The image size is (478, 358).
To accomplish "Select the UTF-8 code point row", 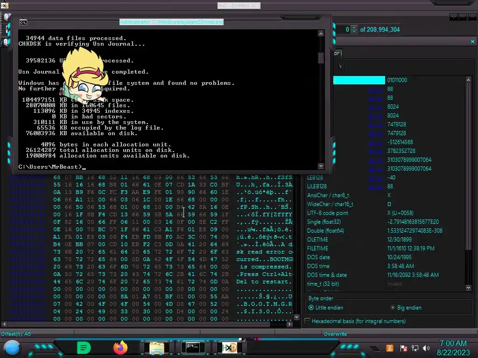I will tap(385, 213).
